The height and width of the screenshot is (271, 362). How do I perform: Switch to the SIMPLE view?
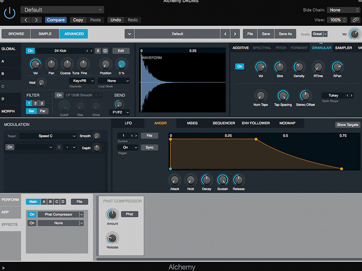click(x=45, y=34)
